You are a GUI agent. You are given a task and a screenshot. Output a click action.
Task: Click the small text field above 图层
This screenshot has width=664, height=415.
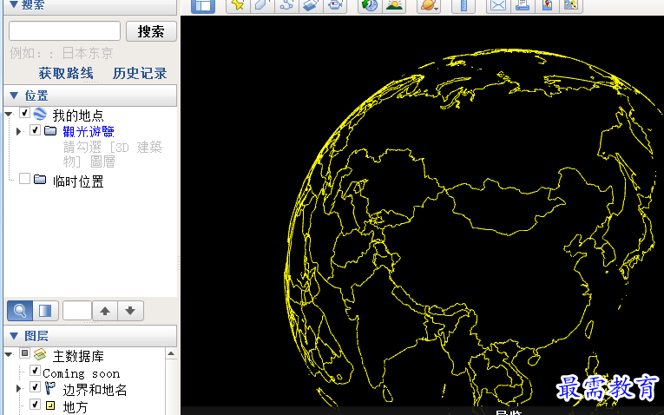coord(76,311)
